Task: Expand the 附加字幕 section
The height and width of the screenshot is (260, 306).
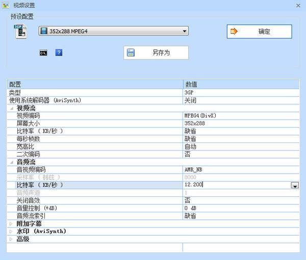Action: click(11, 223)
